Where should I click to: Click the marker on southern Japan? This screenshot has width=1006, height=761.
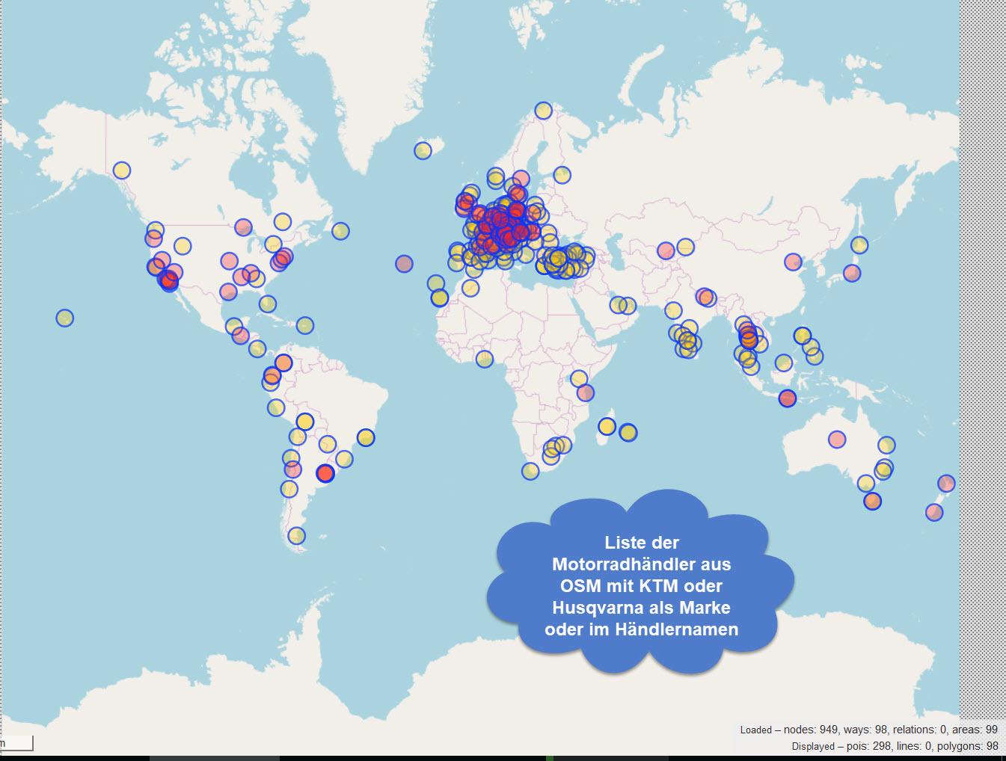coord(851,274)
